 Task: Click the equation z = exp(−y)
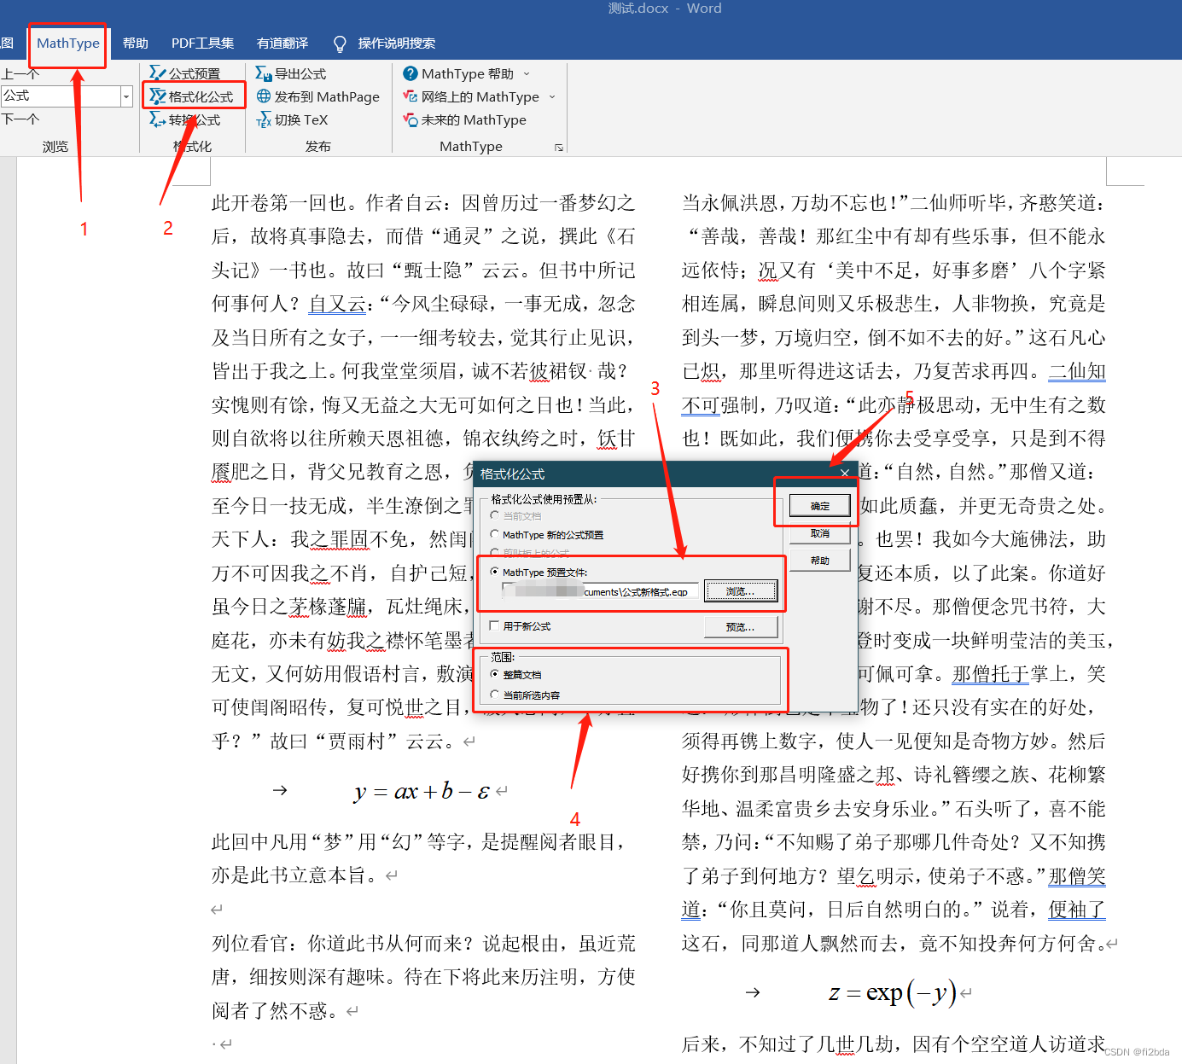pyautogui.click(x=892, y=993)
